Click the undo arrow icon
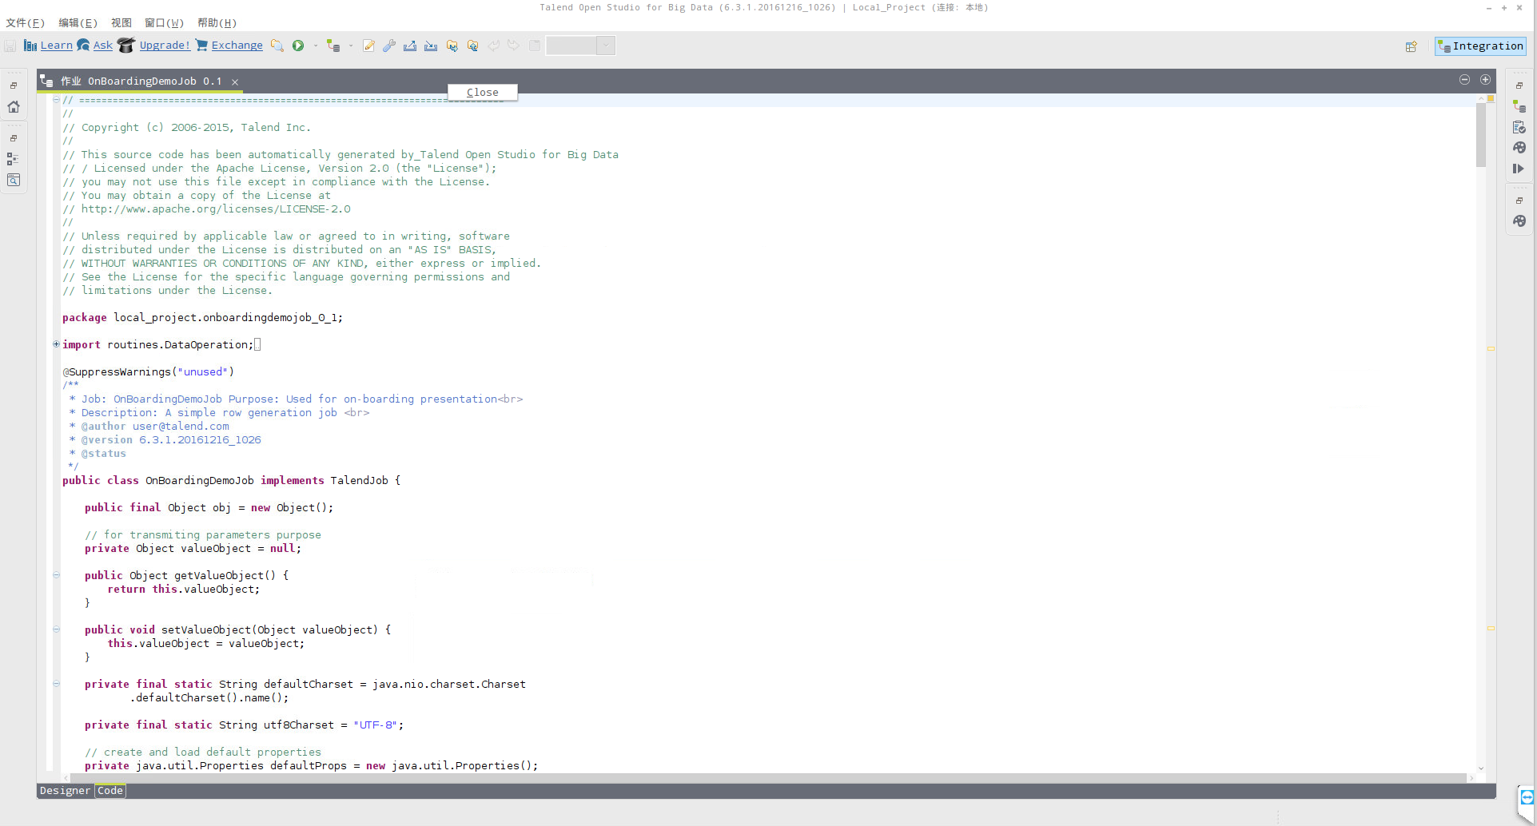Screen dimensions: 1537x826 point(494,46)
